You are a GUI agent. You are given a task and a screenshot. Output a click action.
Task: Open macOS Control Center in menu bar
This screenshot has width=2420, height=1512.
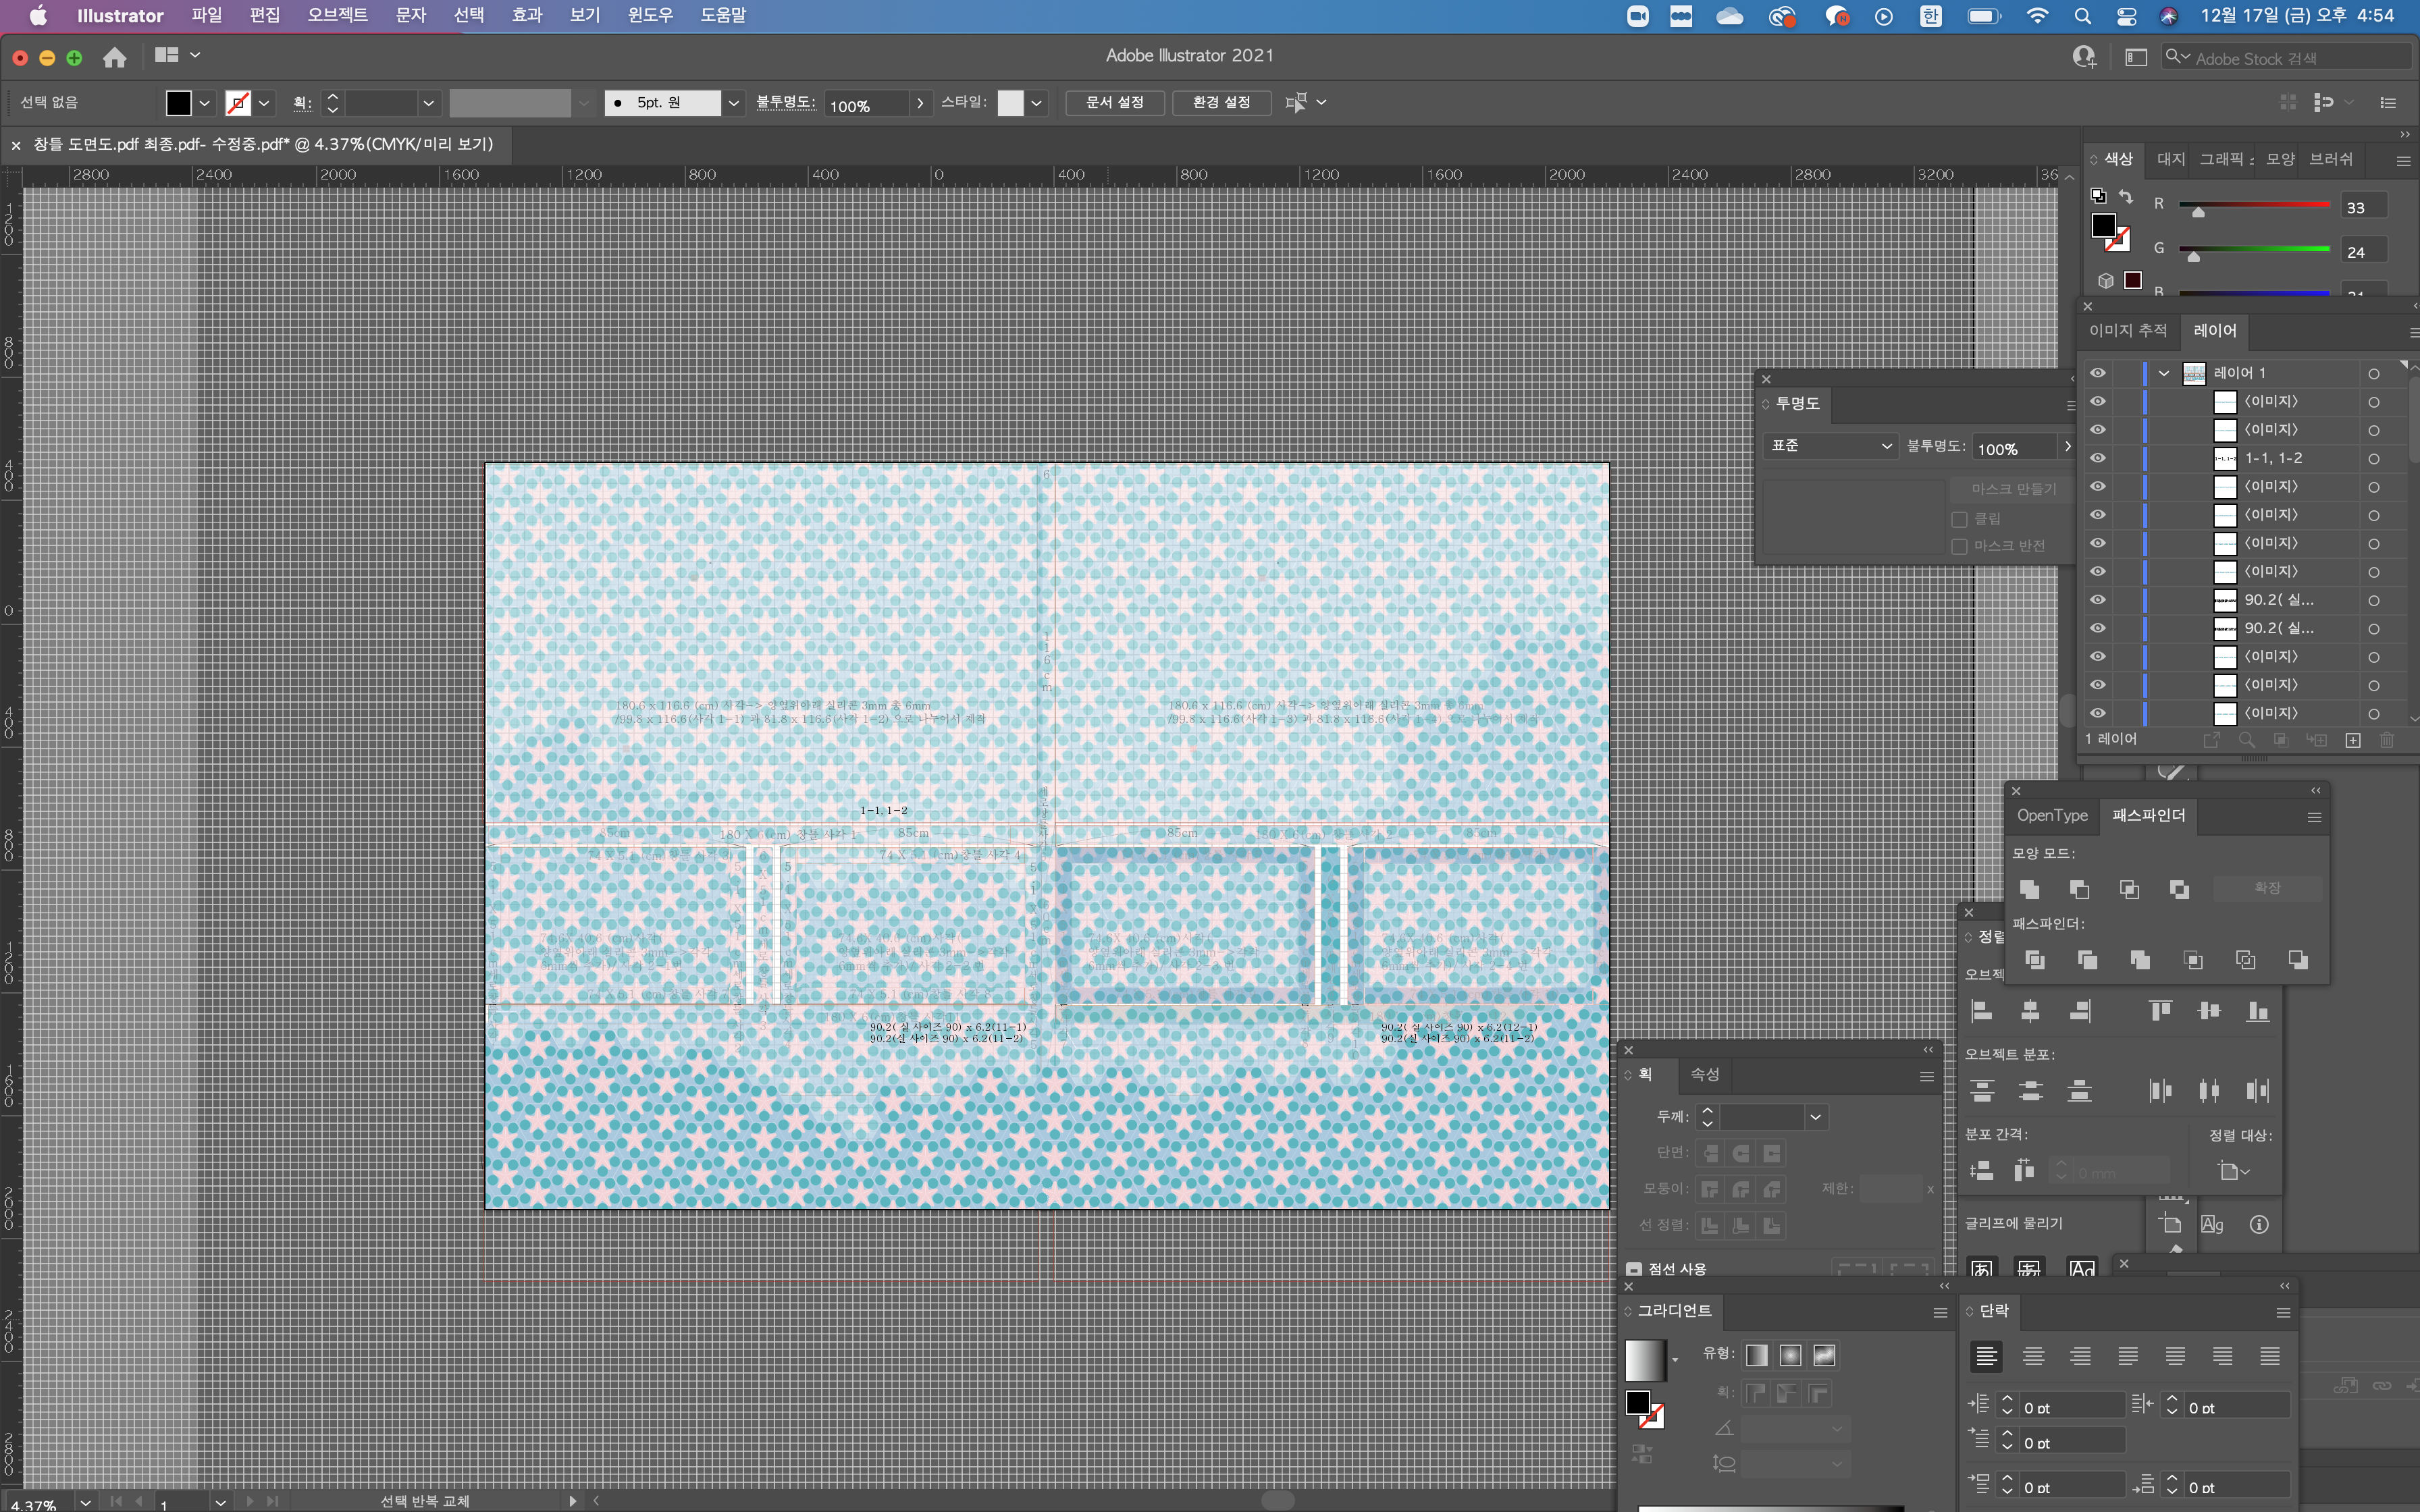2127,16
